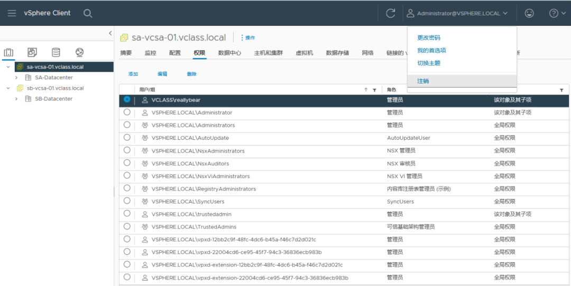Viewport: 571px width, 286px height.
Task: Click the group icon for VSPHERE.LOCAL\Administrators
Action: [x=145, y=126]
